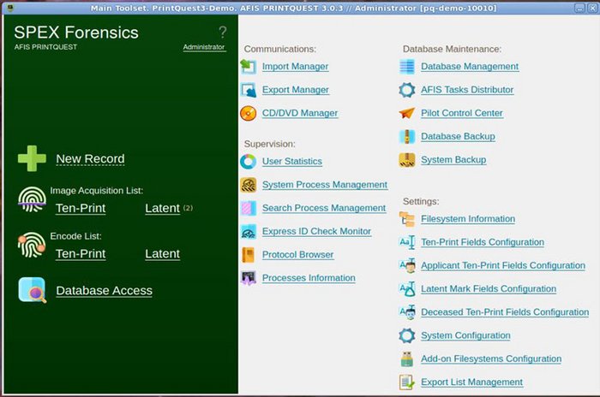This screenshot has width=600, height=397.
Task: Open help via the question mark
Action: click(x=222, y=32)
